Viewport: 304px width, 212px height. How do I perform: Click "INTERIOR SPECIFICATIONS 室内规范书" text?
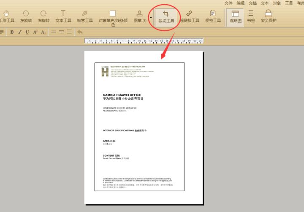[125, 130]
